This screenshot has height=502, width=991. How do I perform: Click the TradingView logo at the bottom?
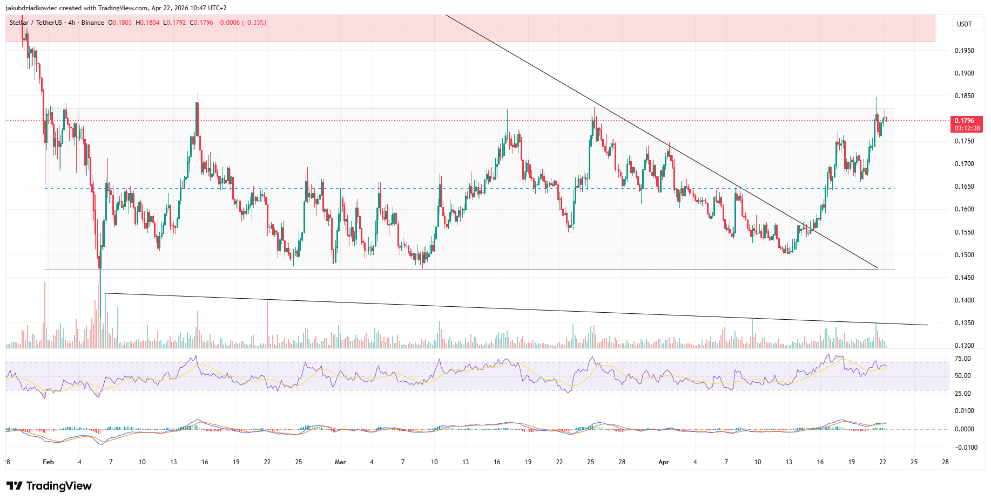point(49,486)
